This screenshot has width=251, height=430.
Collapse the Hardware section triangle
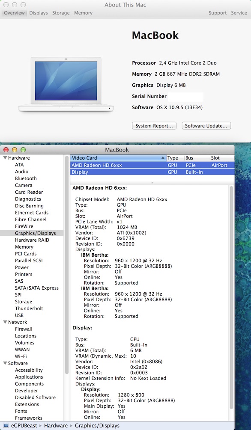click(5, 158)
